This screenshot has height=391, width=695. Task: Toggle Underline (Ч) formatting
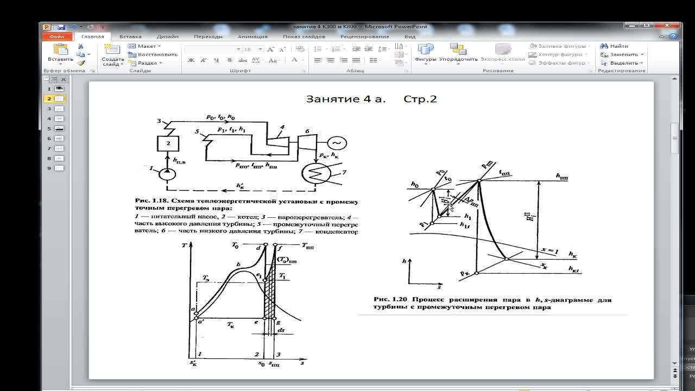click(x=217, y=60)
